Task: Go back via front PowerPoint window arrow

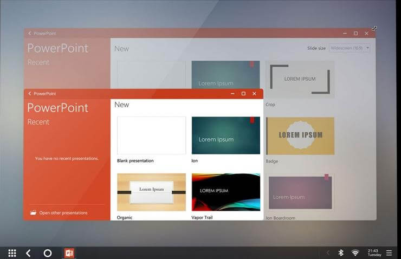Action: (x=30, y=94)
